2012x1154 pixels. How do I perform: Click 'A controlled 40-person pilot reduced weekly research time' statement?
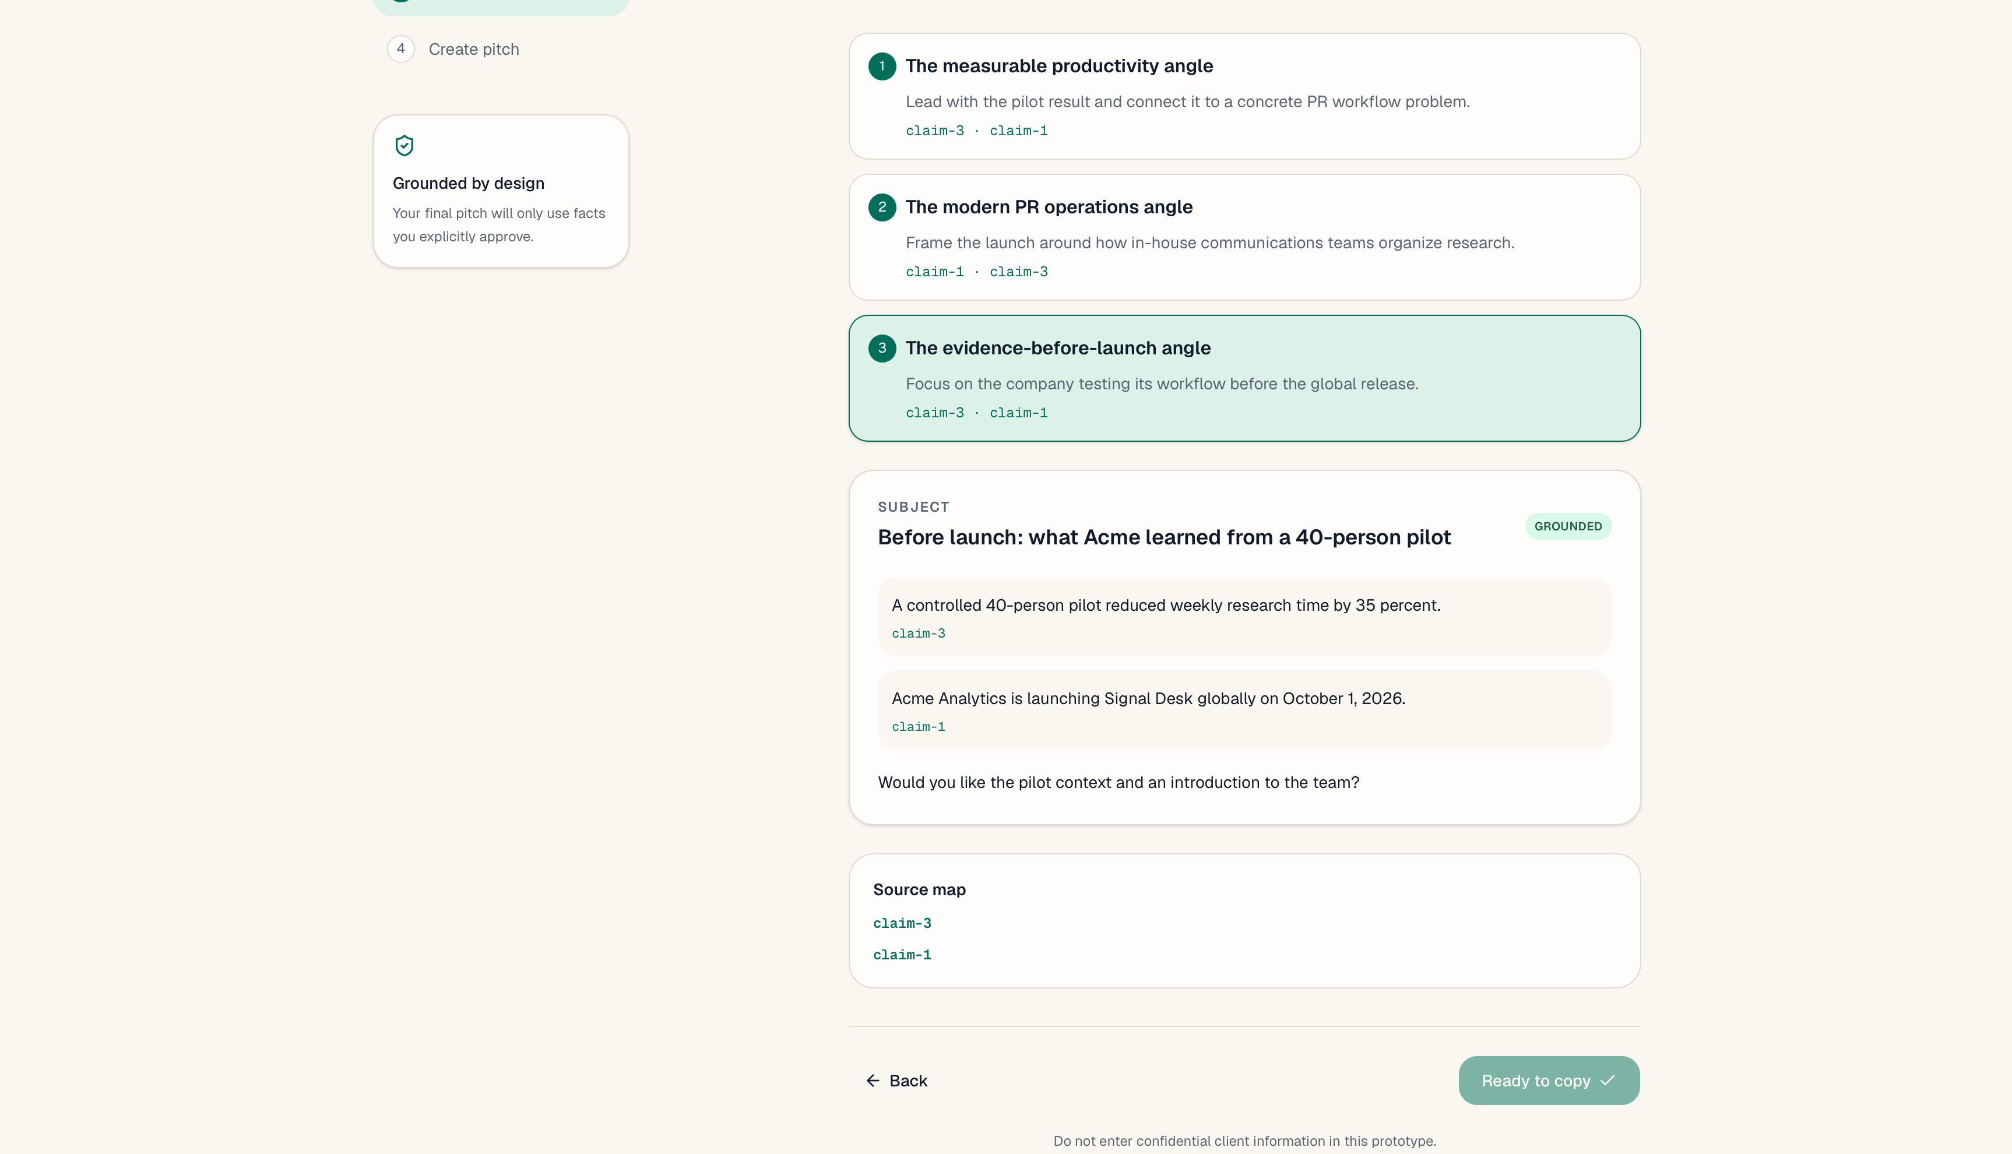pyautogui.click(x=1166, y=606)
